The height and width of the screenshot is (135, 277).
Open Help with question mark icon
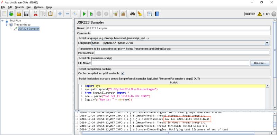pyautogui.click(x=157, y=14)
